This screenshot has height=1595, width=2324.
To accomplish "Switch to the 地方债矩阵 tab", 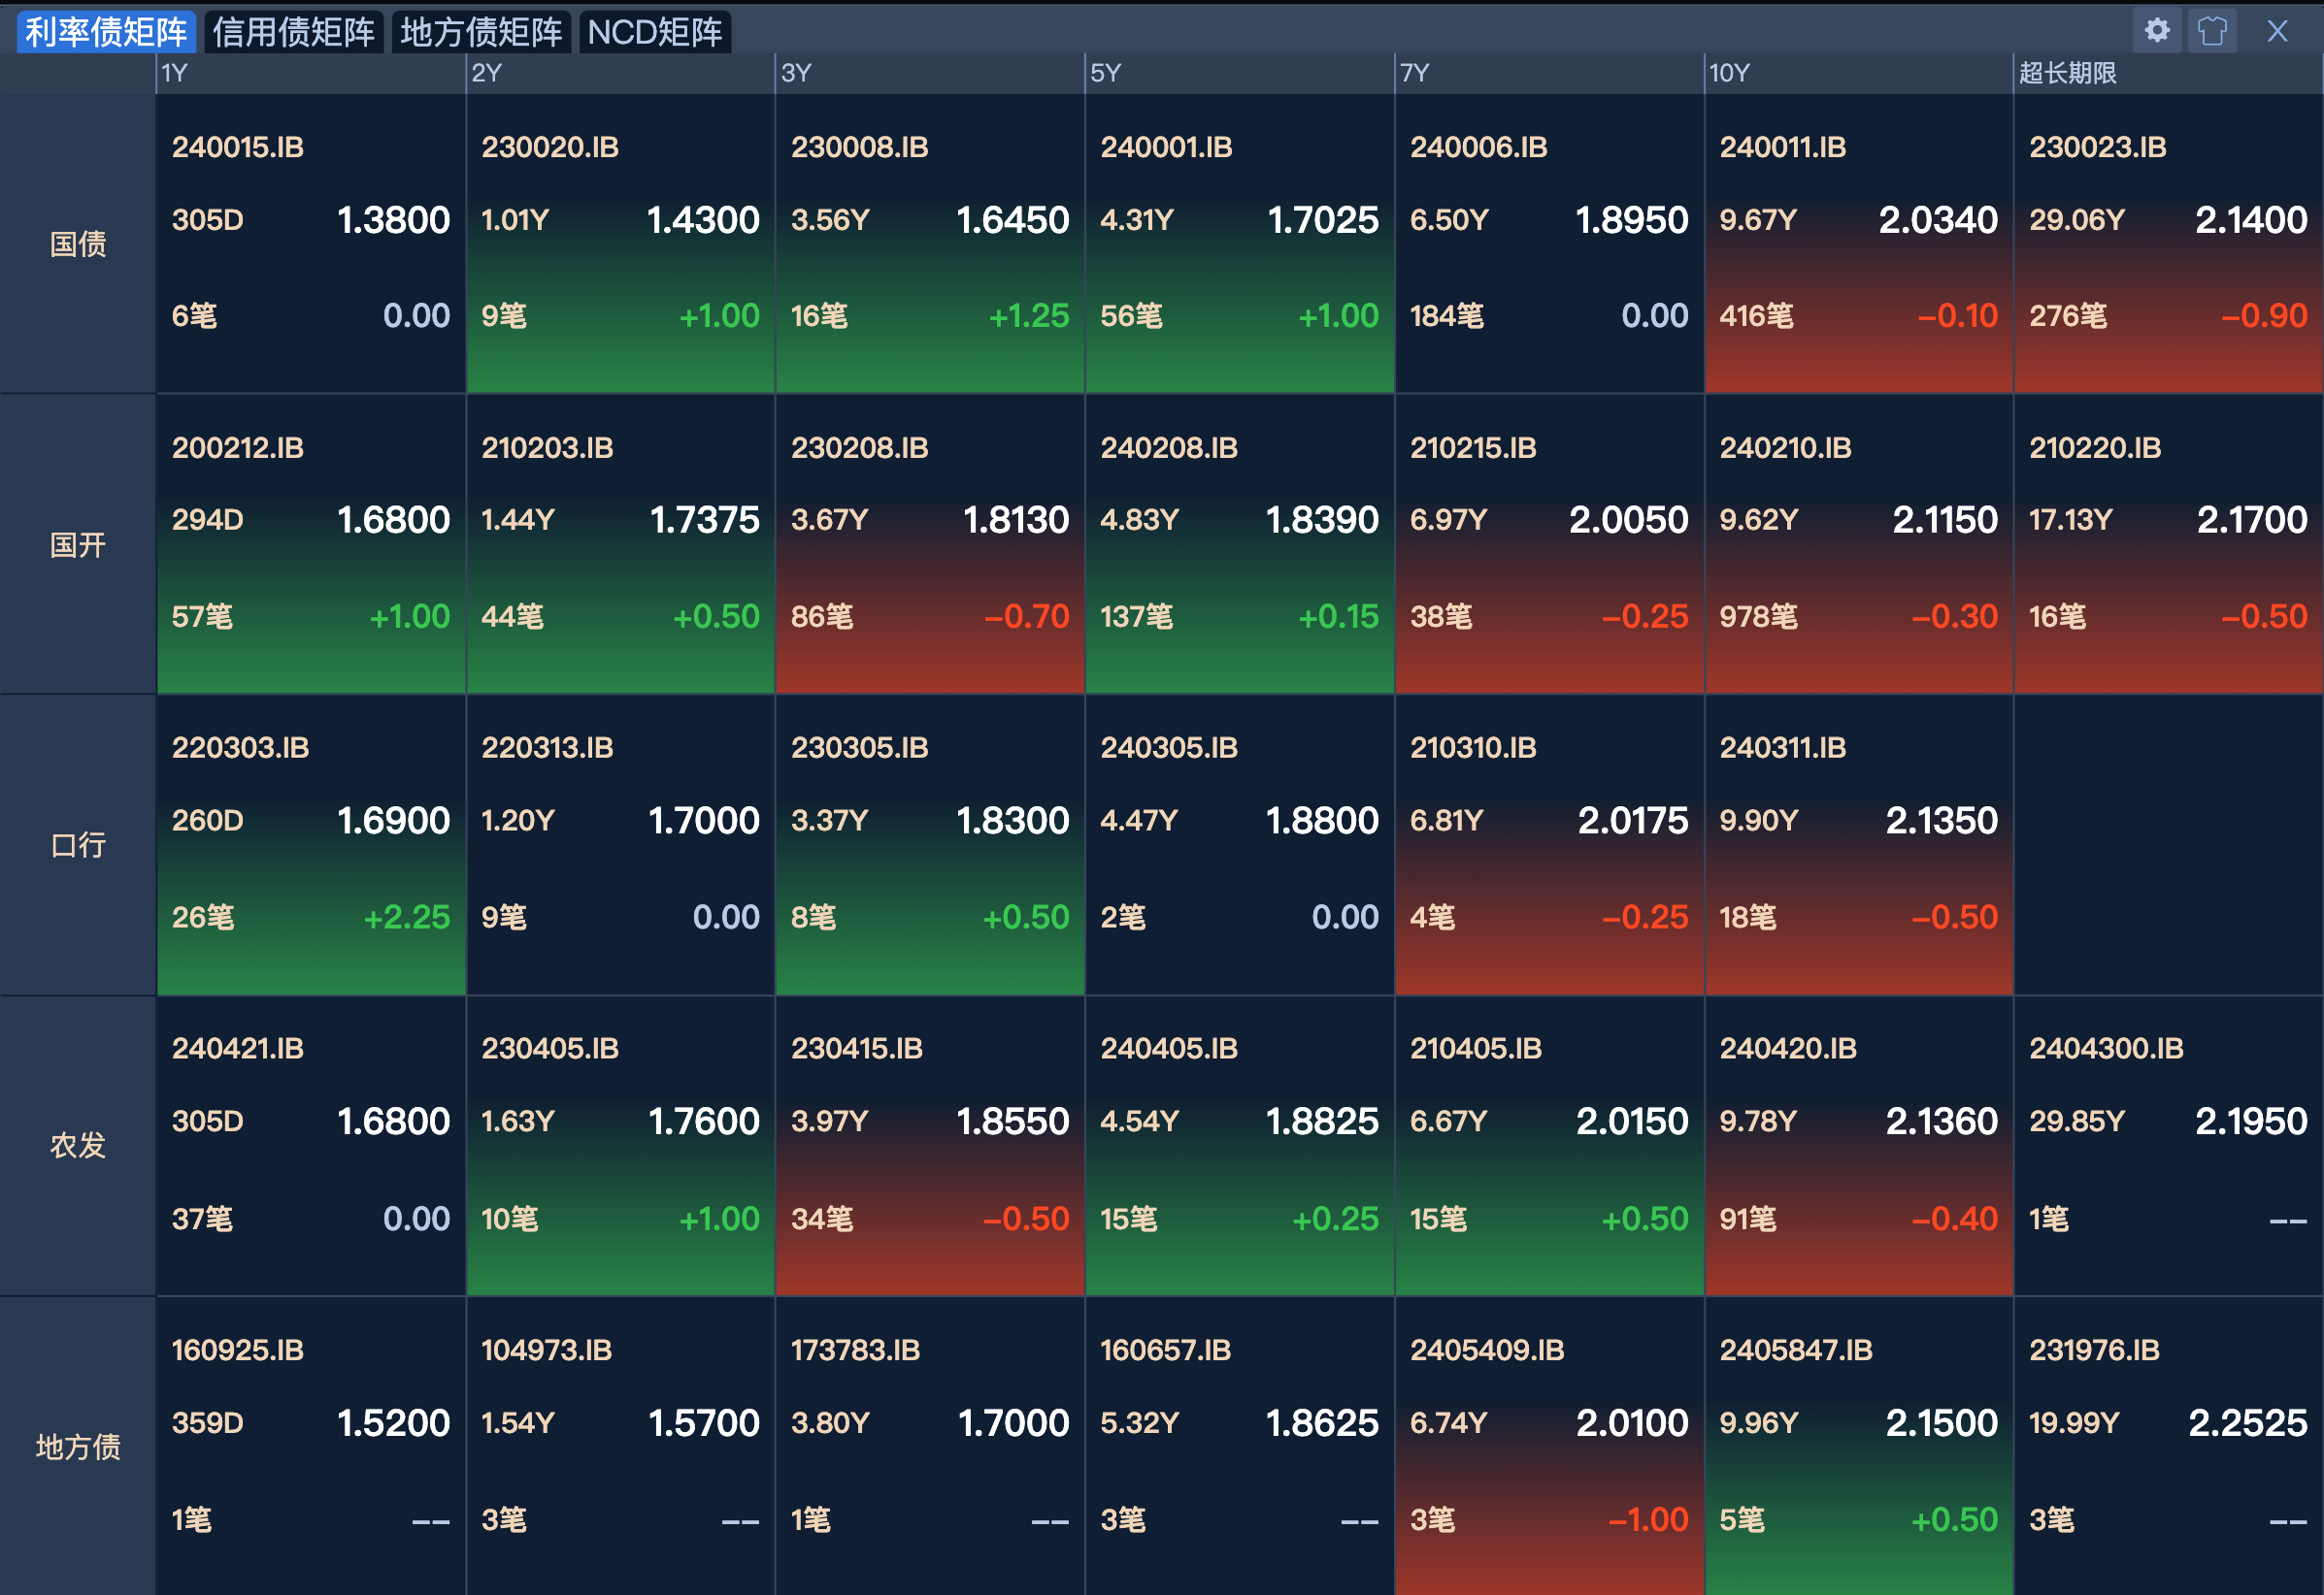I will pyautogui.click(x=481, y=33).
